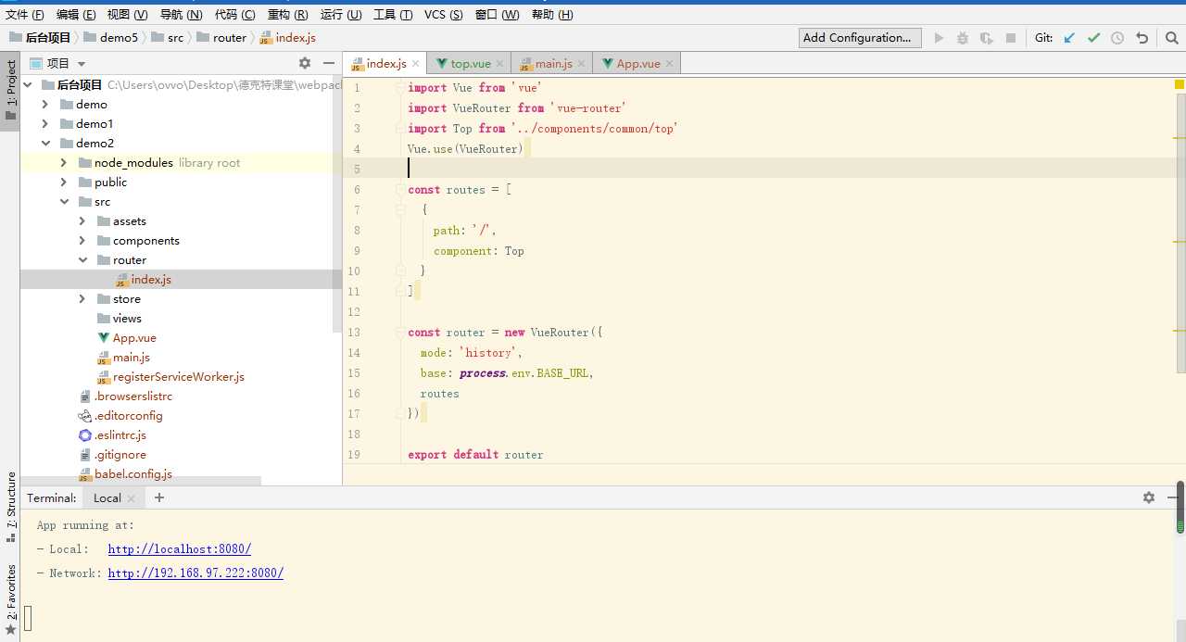Close the main.js editor tab
Viewport: 1186px width, 642px height.
point(582,64)
